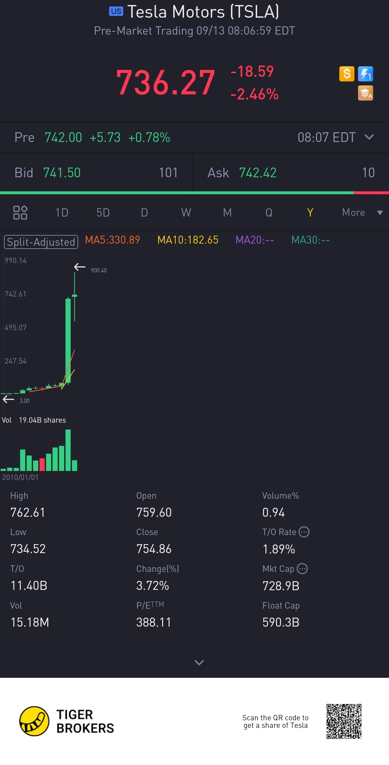Tap the info icon beside Mkt Cap
This screenshot has width=389, height=765.
(302, 569)
